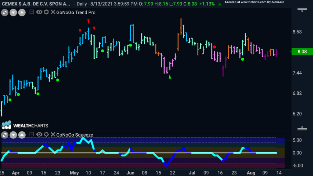The height and width of the screenshot is (176, 313).
Task: Open GoNoGo Trend Pro settings gear
Action: tap(46, 12)
